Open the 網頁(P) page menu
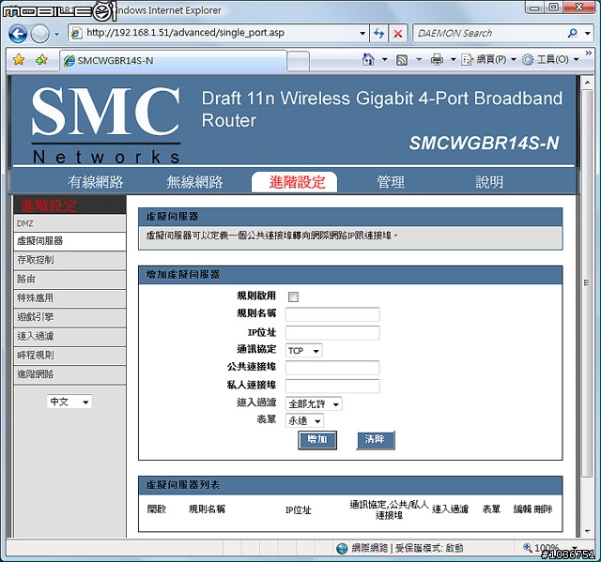Image resolution: width=601 pixels, height=562 pixels. 488,59
